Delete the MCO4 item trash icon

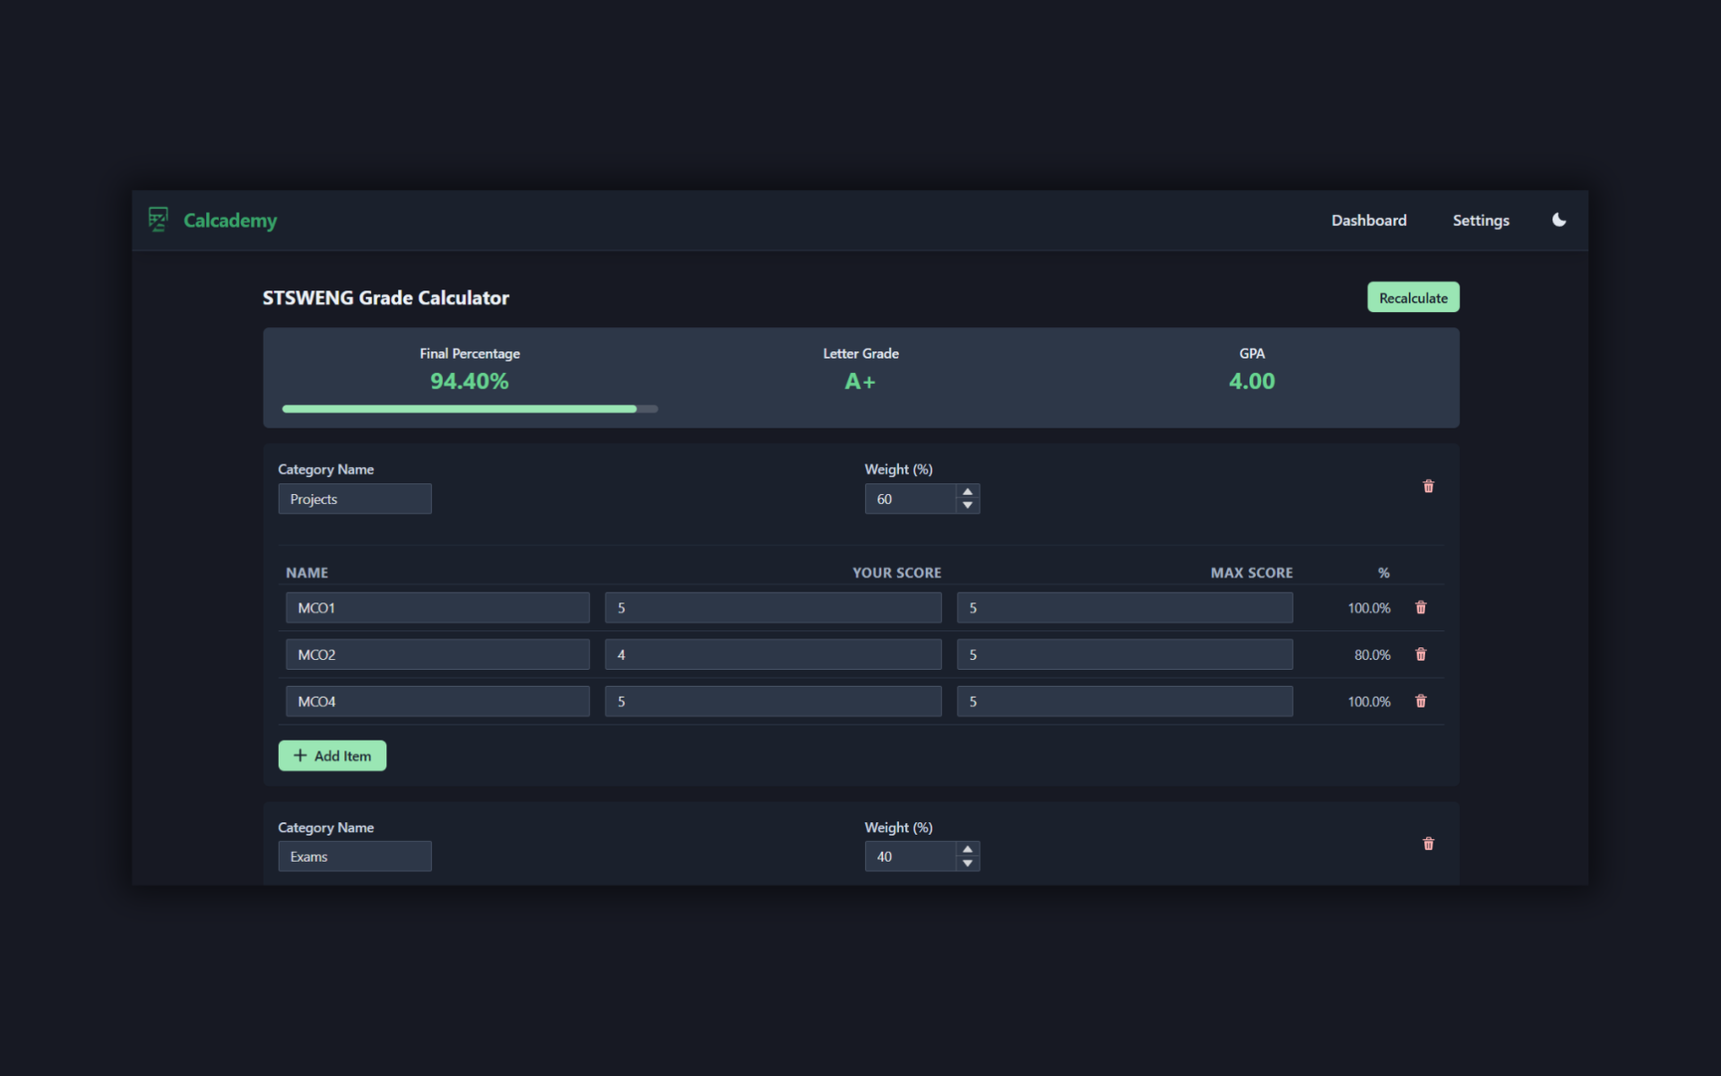point(1420,701)
